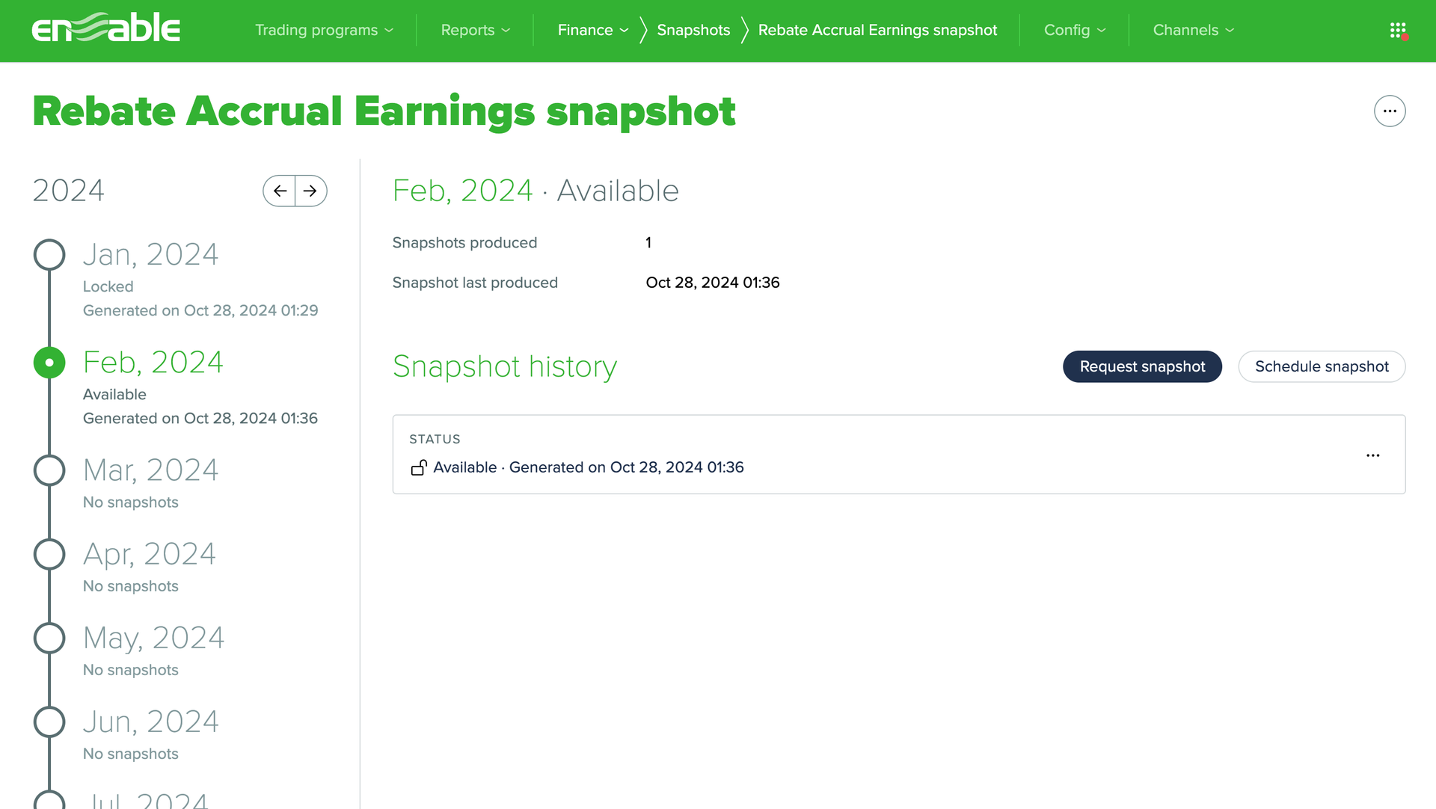The width and height of the screenshot is (1436, 809).
Task: Go to previous year with left arrow
Action: point(280,191)
